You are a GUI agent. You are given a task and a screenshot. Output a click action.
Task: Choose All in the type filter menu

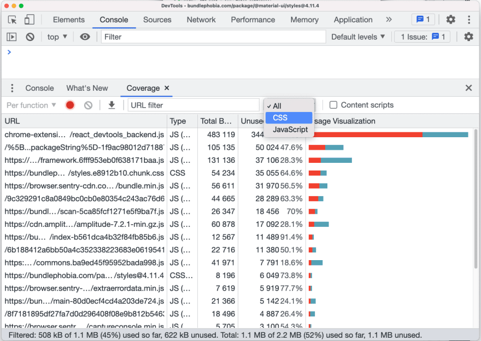tap(289, 106)
